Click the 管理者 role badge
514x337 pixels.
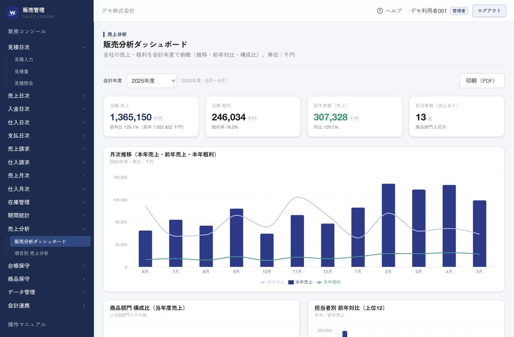point(459,11)
